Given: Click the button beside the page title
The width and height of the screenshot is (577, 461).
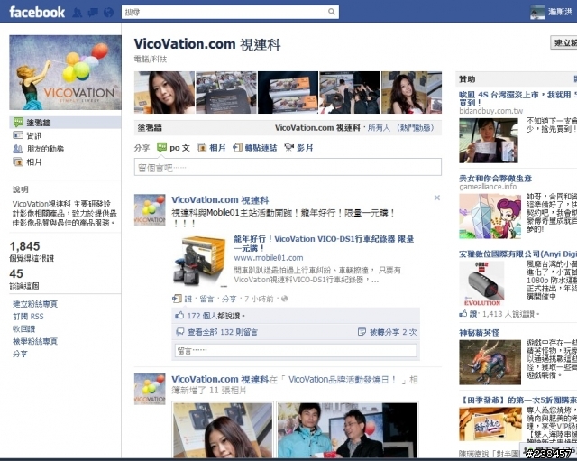Looking at the screenshot, I should (x=563, y=42).
